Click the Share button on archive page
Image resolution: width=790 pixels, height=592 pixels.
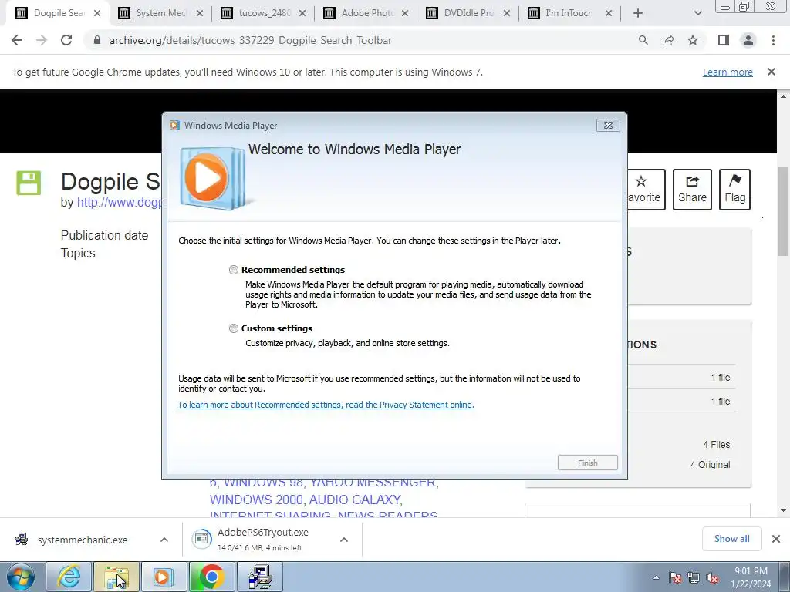(x=692, y=190)
